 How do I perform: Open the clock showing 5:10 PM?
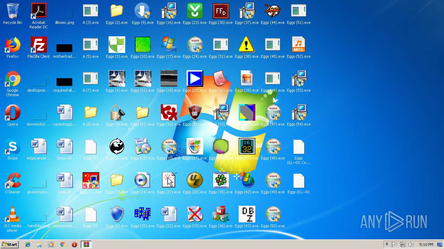click(x=426, y=245)
